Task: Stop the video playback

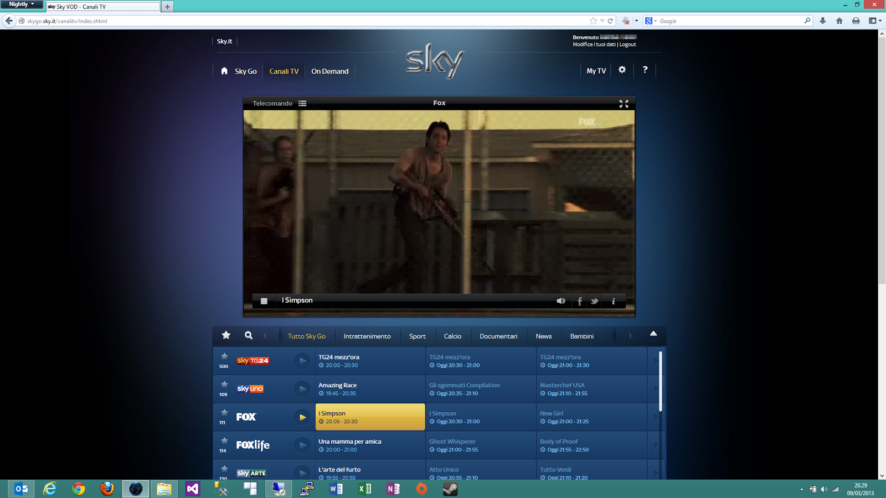Action: click(264, 301)
